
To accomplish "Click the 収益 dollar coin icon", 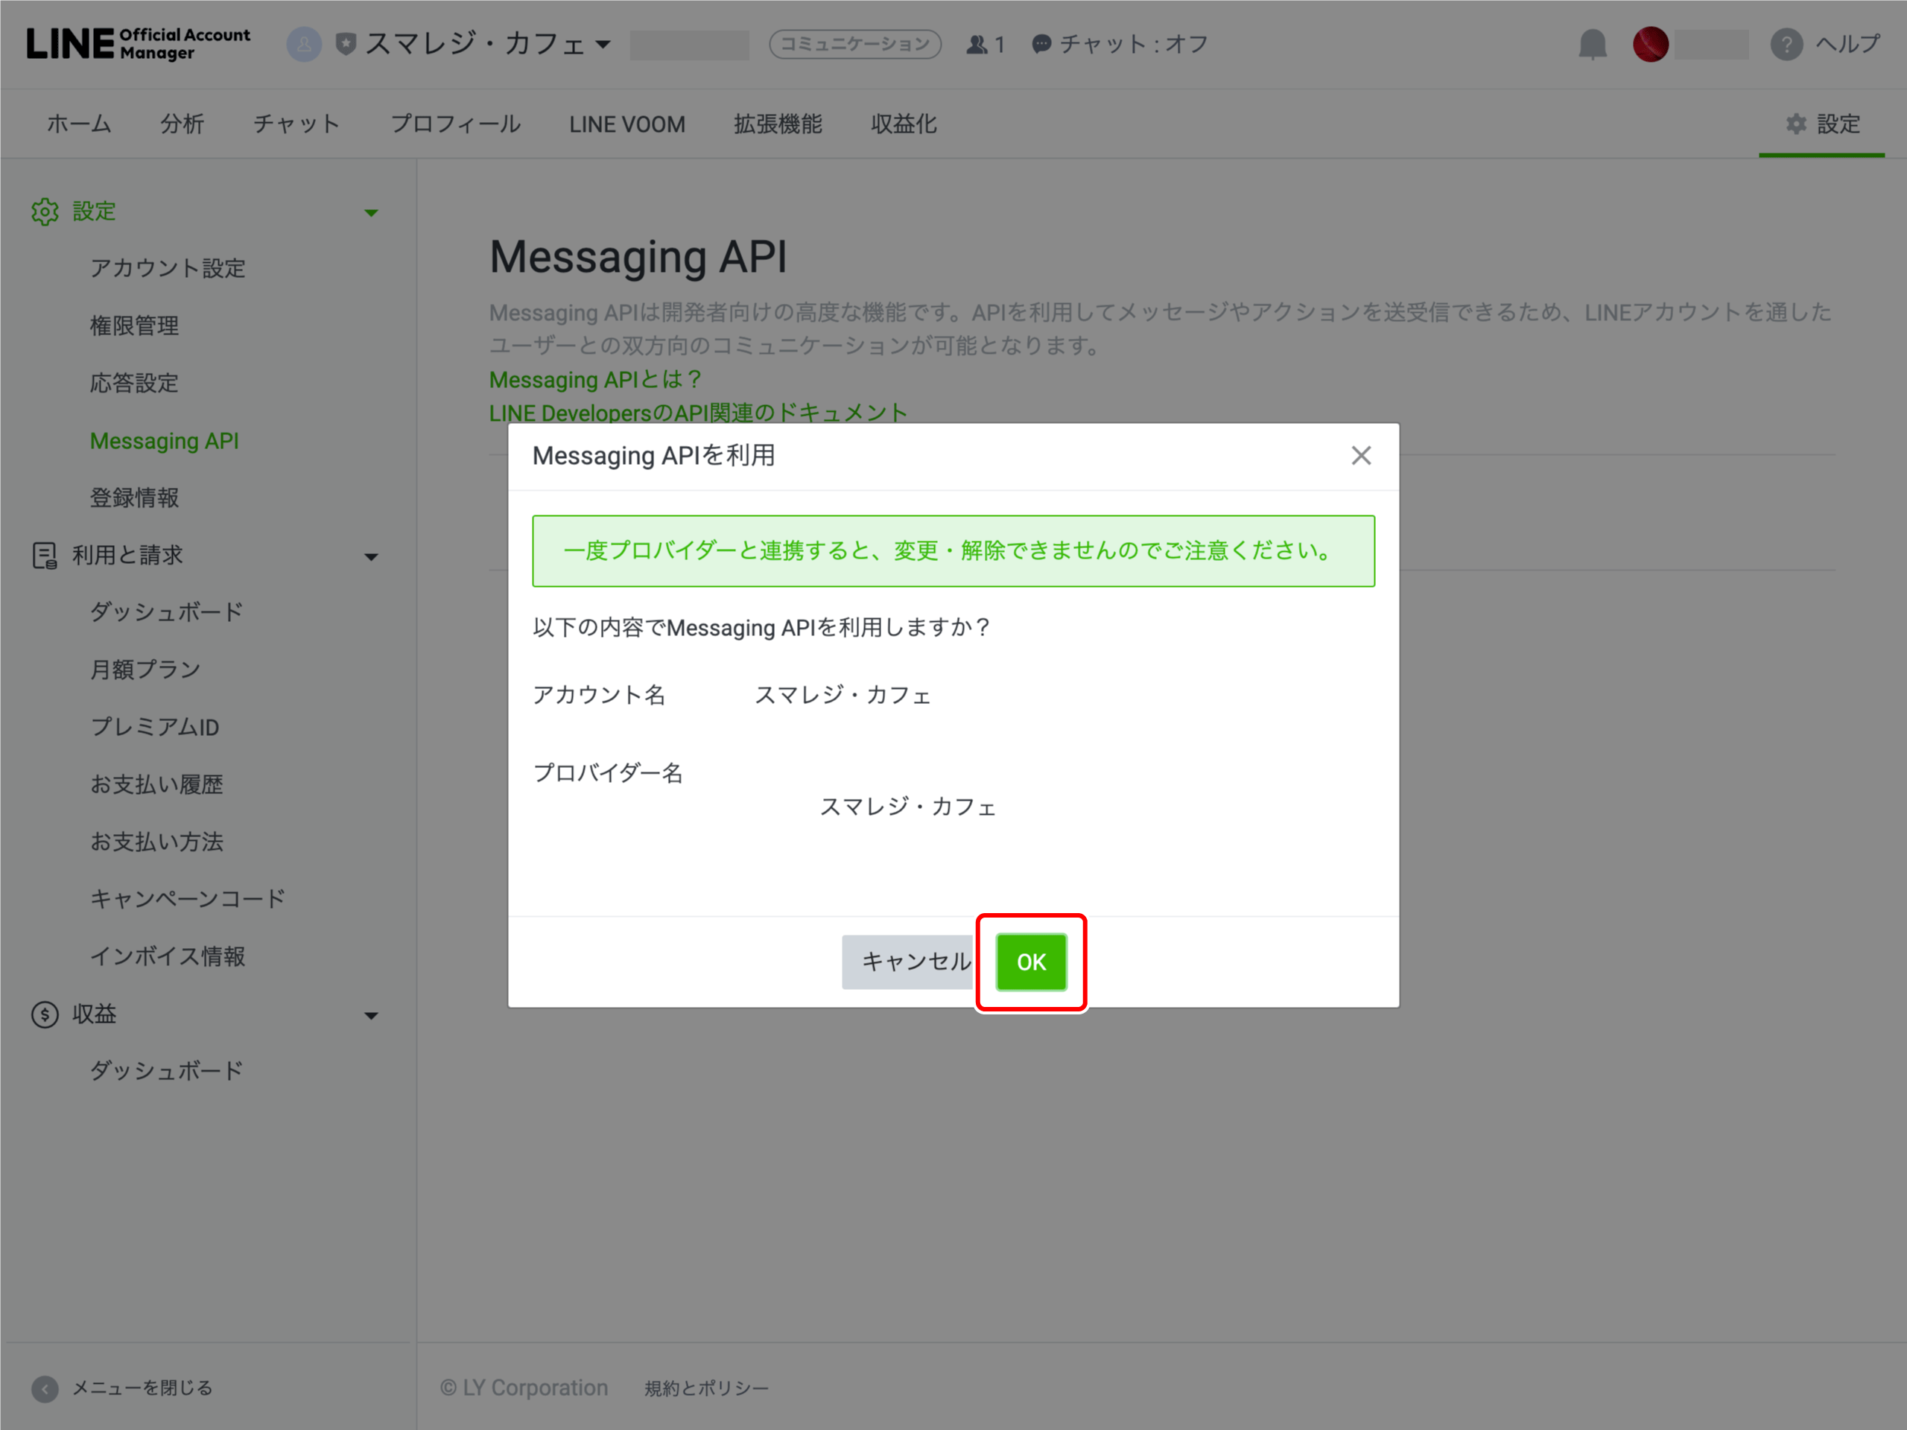I will 45,1014.
